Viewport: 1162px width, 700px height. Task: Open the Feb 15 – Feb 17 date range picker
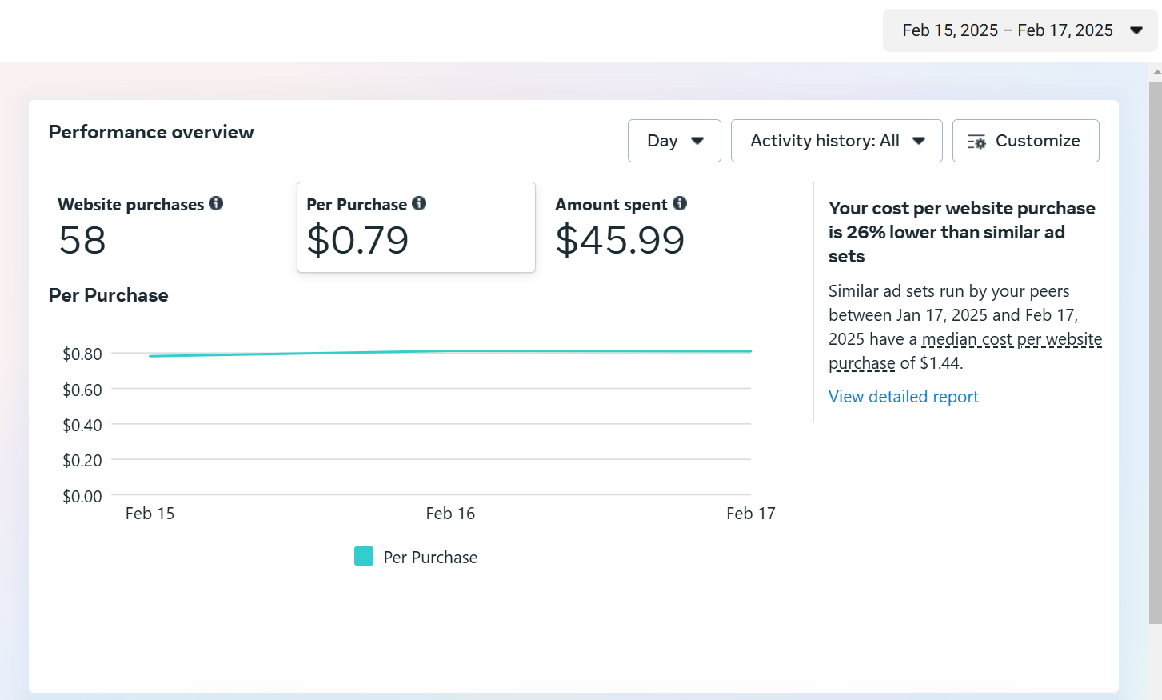click(x=1020, y=30)
